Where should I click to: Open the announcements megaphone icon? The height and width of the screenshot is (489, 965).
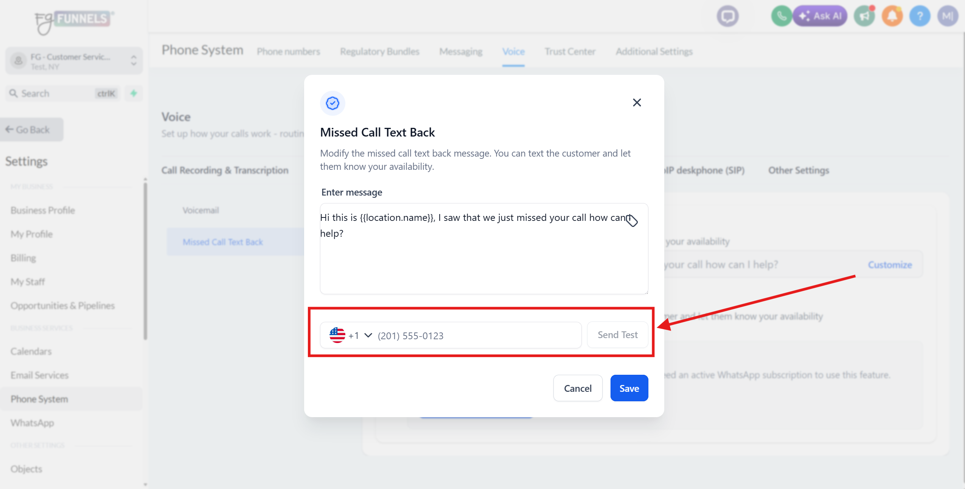pyautogui.click(x=864, y=16)
